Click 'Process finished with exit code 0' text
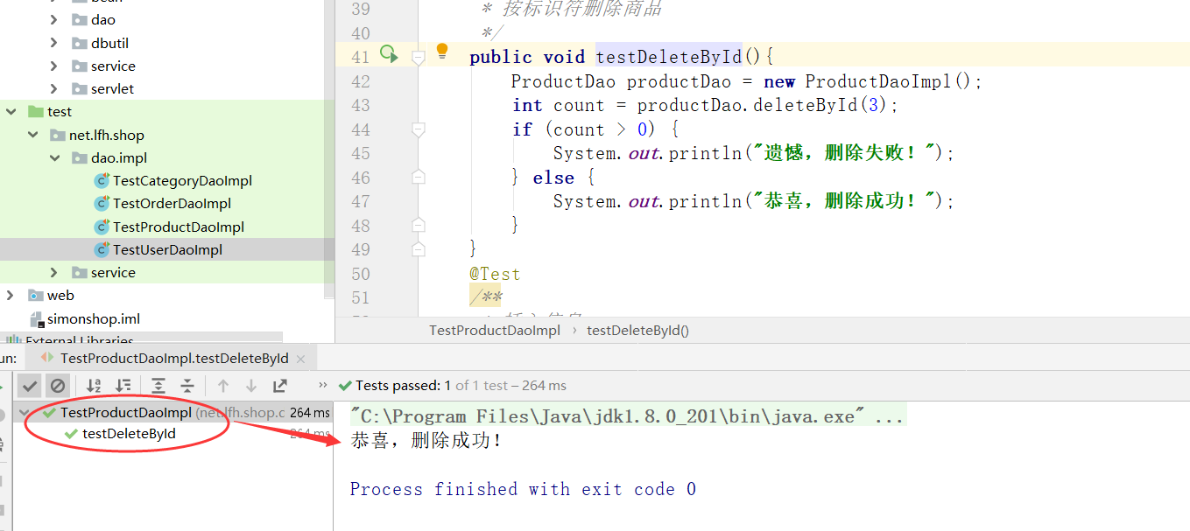Image resolution: width=1190 pixels, height=531 pixels. 523,489
